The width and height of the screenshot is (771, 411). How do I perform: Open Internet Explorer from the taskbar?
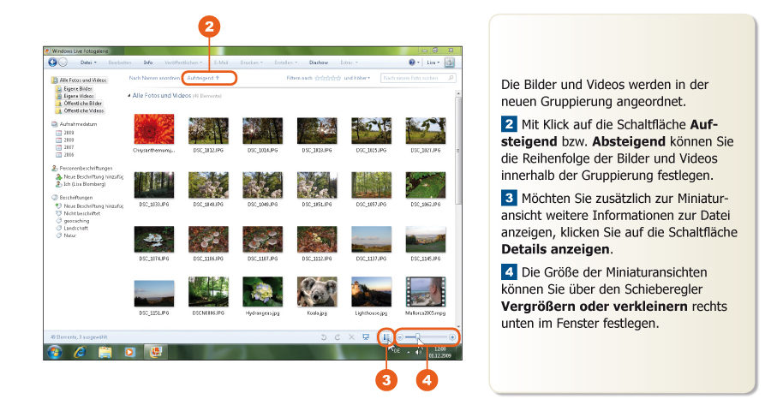click(x=80, y=351)
